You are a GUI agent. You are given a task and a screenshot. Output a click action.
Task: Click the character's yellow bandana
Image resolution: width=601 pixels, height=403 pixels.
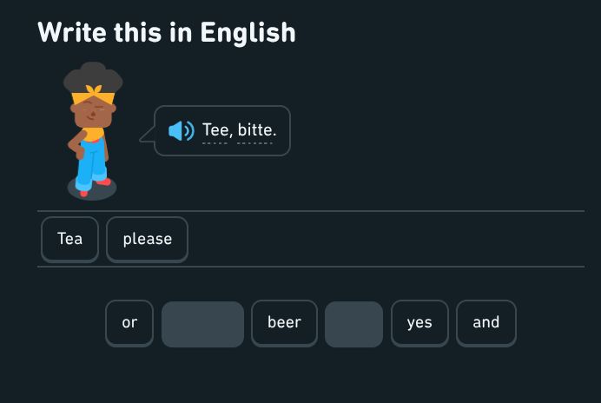[93, 94]
